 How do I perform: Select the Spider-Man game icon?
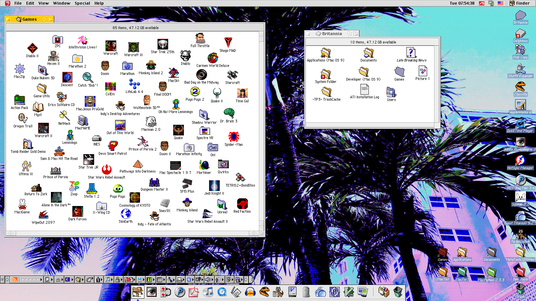point(233,137)
